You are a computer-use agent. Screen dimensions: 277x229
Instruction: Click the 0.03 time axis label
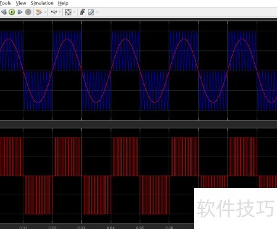pos(81,228)
